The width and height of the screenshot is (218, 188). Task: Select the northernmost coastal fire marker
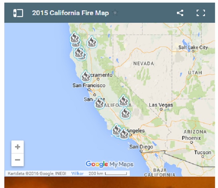[75, 38]
